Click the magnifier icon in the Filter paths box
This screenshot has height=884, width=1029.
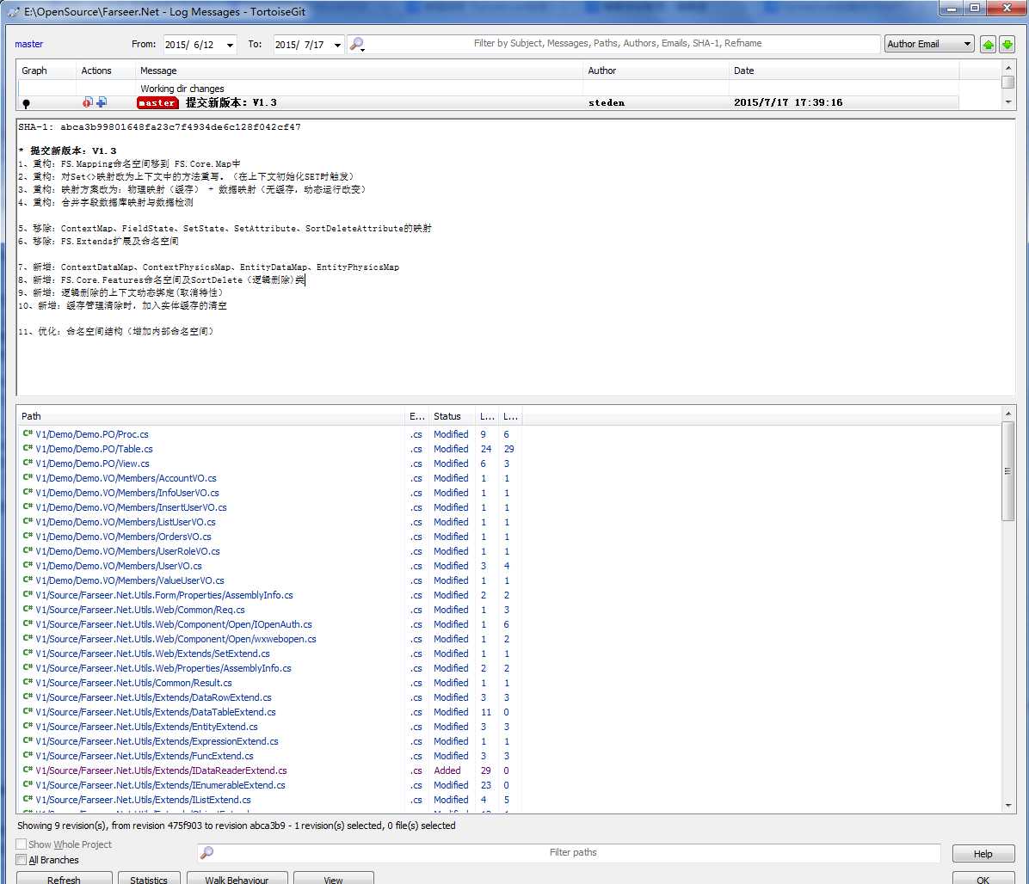[206, 852]
